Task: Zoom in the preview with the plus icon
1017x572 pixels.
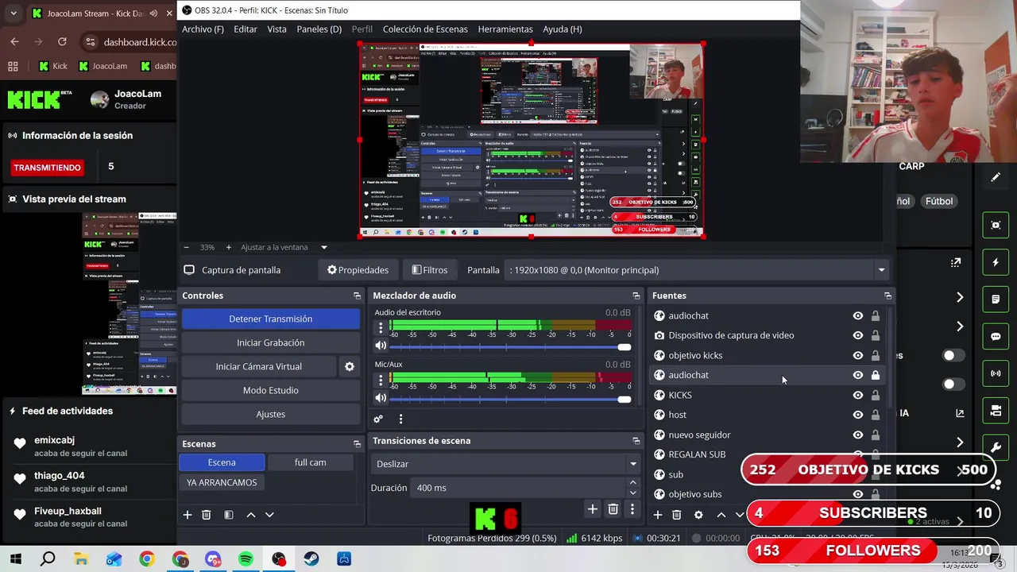Action: (x=229, y=247)
